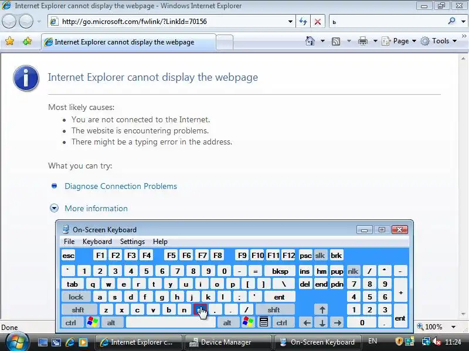The width and height of the screenshot is (469, 351).
Task: Click the spacebar on the keyboard
Action: 171,323
